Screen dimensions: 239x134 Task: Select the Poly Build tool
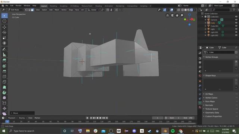click(x=4, y=87)
